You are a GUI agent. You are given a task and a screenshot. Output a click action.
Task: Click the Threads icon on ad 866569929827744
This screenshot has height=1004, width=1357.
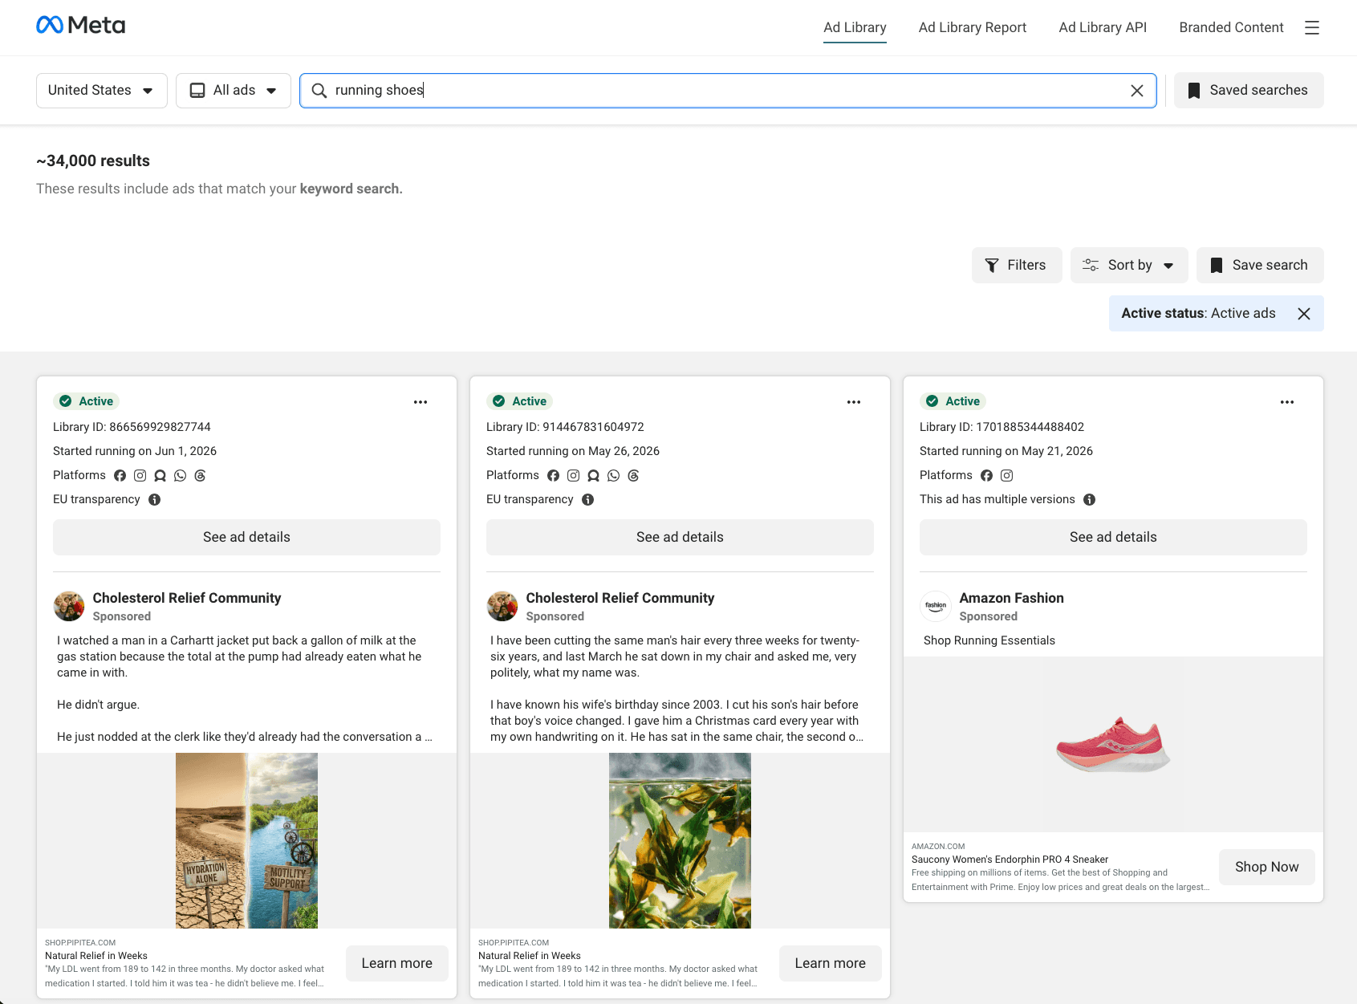(200, 476)
